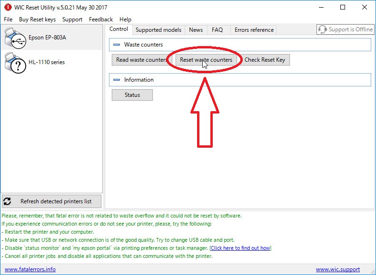The width and height of the screenshot is (376, 275).
Task: Select the HL-1110 series unknown printer icon
Action: coord(14,62)
